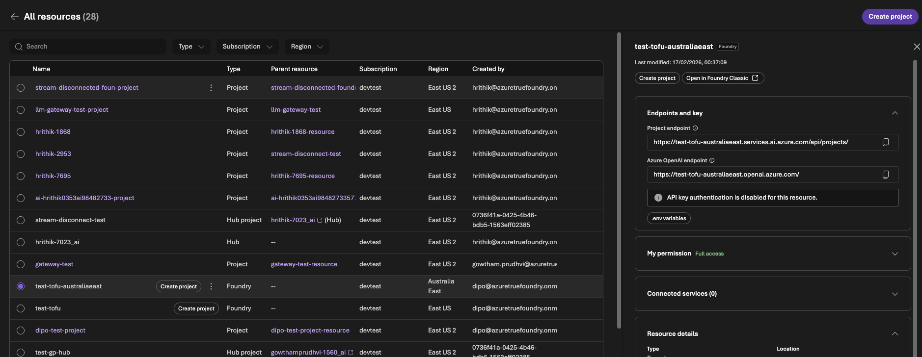Open stream-disconnected-foun-project link
This screenshot has width=922, height=357.
(87, 88)
